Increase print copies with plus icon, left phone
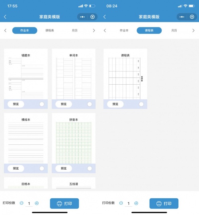Viewport: 199px width, 215px height. pos(37,203)
